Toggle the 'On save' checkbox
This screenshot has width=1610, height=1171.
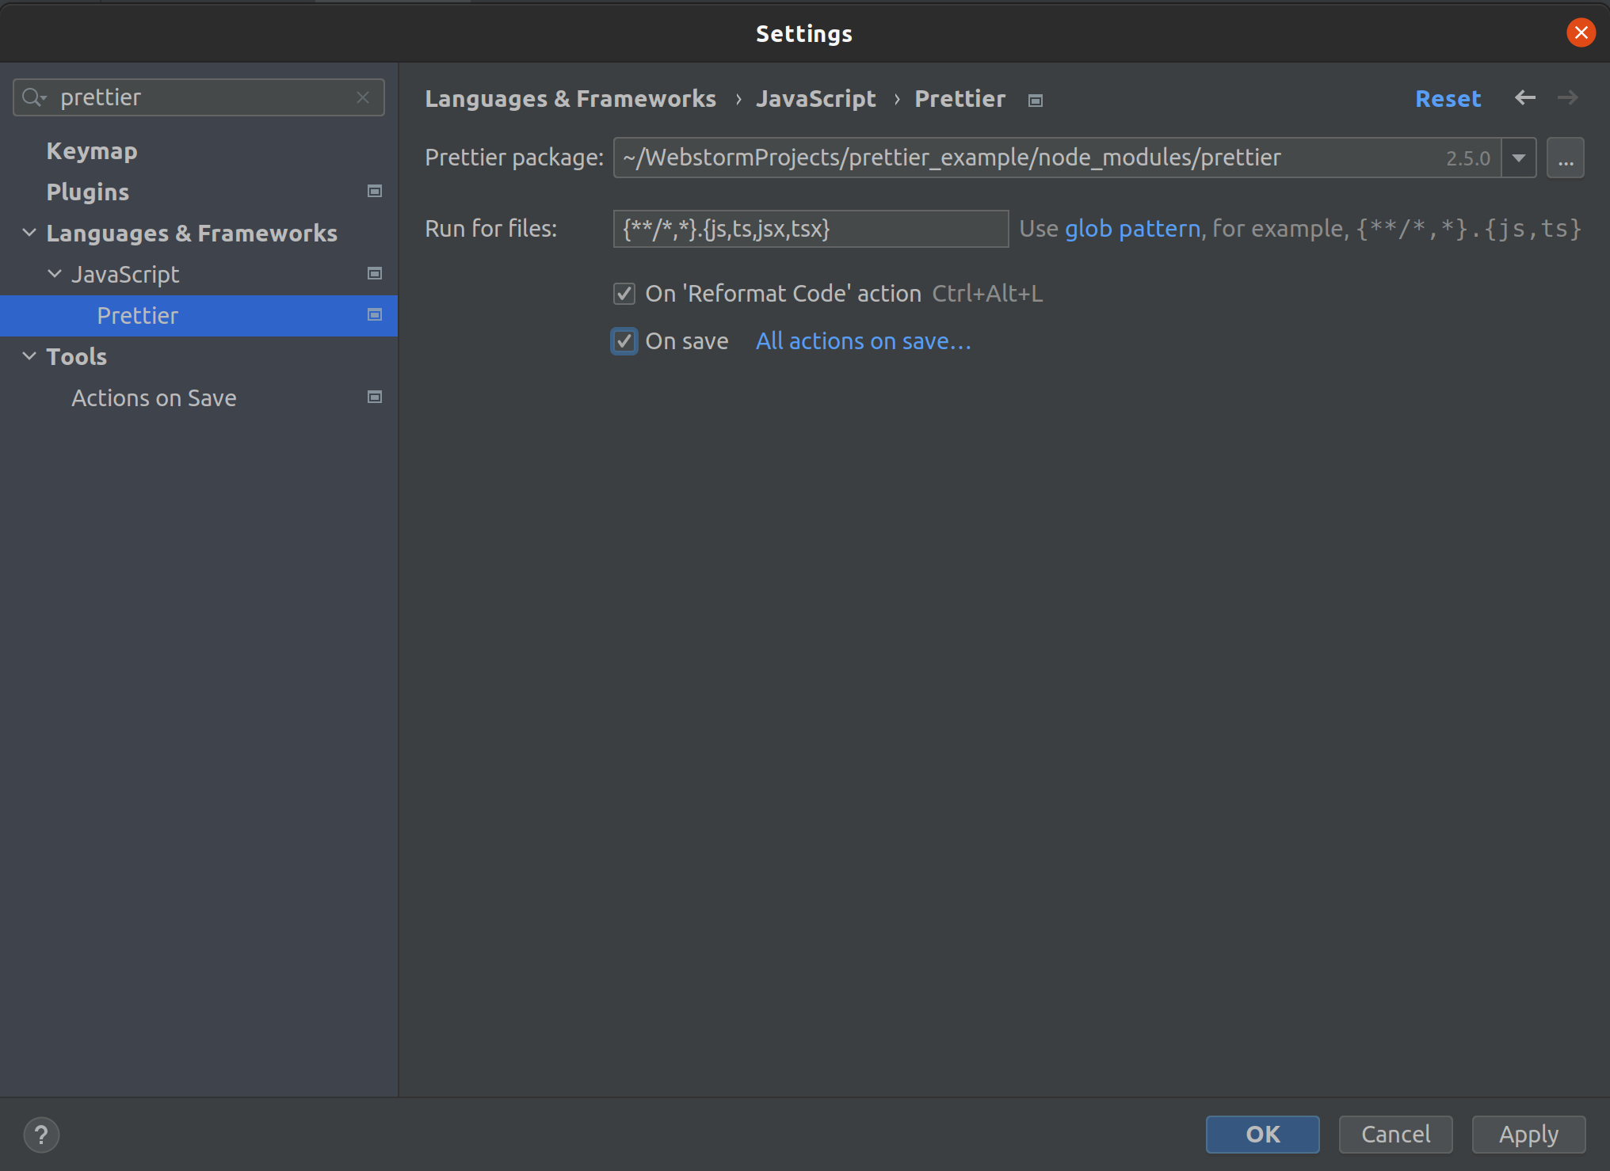pyautogui.click(x=624, y=341)
